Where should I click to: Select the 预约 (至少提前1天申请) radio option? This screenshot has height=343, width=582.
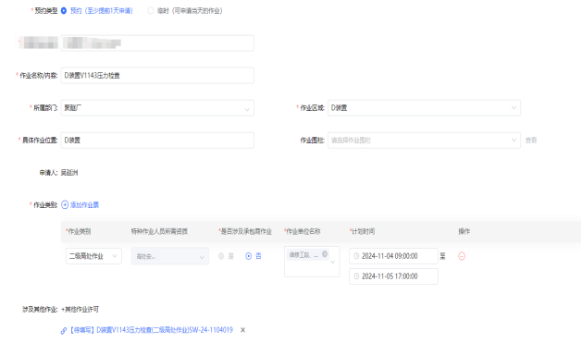(64, 11)
